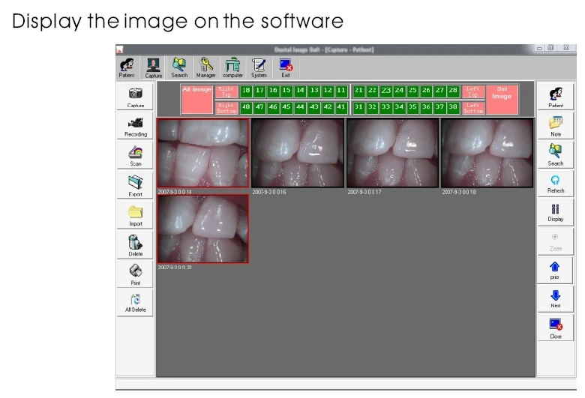Select the Capture toolbar icon at top
Screen dimensions: 585x398
(153, 68)
